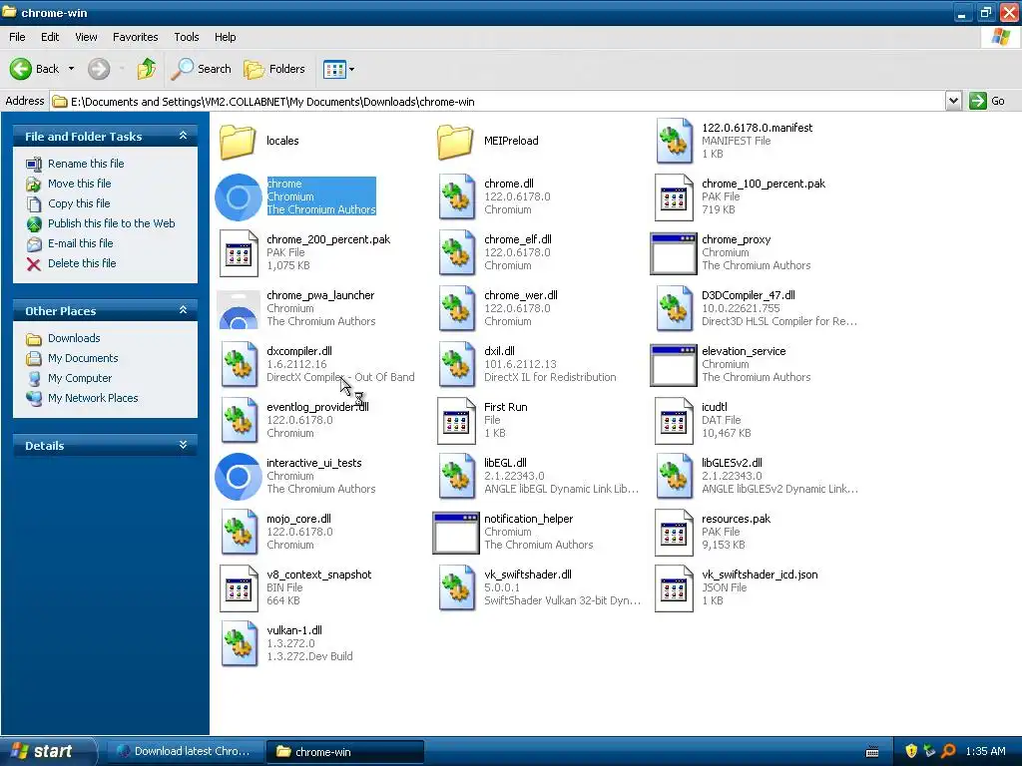Open the Edit menu

(50, 37)
